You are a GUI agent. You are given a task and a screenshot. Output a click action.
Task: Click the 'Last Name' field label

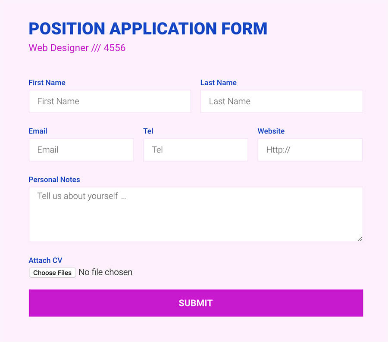(x=218, y=83)
